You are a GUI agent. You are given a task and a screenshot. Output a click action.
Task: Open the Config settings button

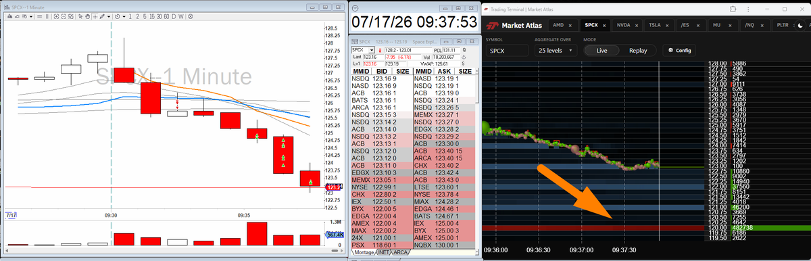click(x=680, y=51)
